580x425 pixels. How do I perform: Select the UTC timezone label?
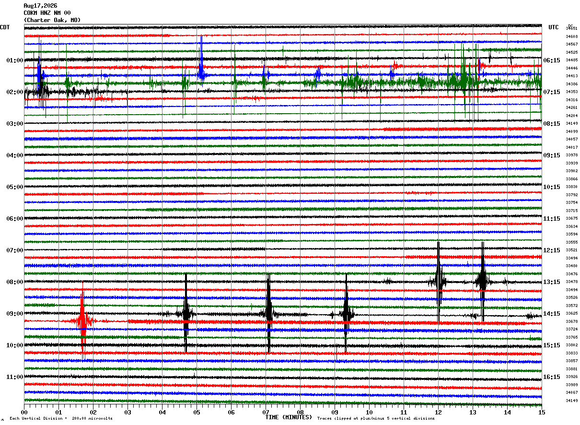[554, 27]
